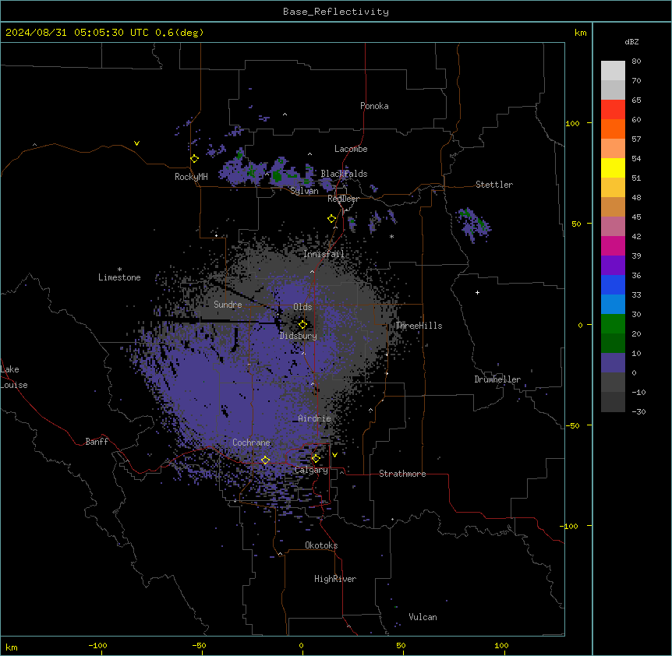Select the yellow diamond marker below Cochrane
Viewport: 672px width, 656px height.
click(265, 460)
